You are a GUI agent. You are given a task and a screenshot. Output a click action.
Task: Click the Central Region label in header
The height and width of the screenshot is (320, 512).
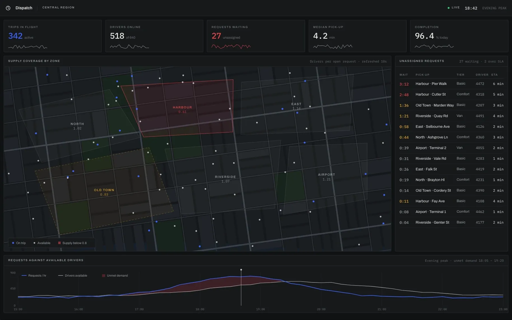58,8
